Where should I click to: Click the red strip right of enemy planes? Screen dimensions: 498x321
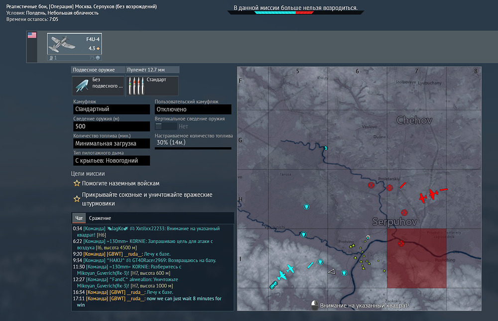coord(444,190)
